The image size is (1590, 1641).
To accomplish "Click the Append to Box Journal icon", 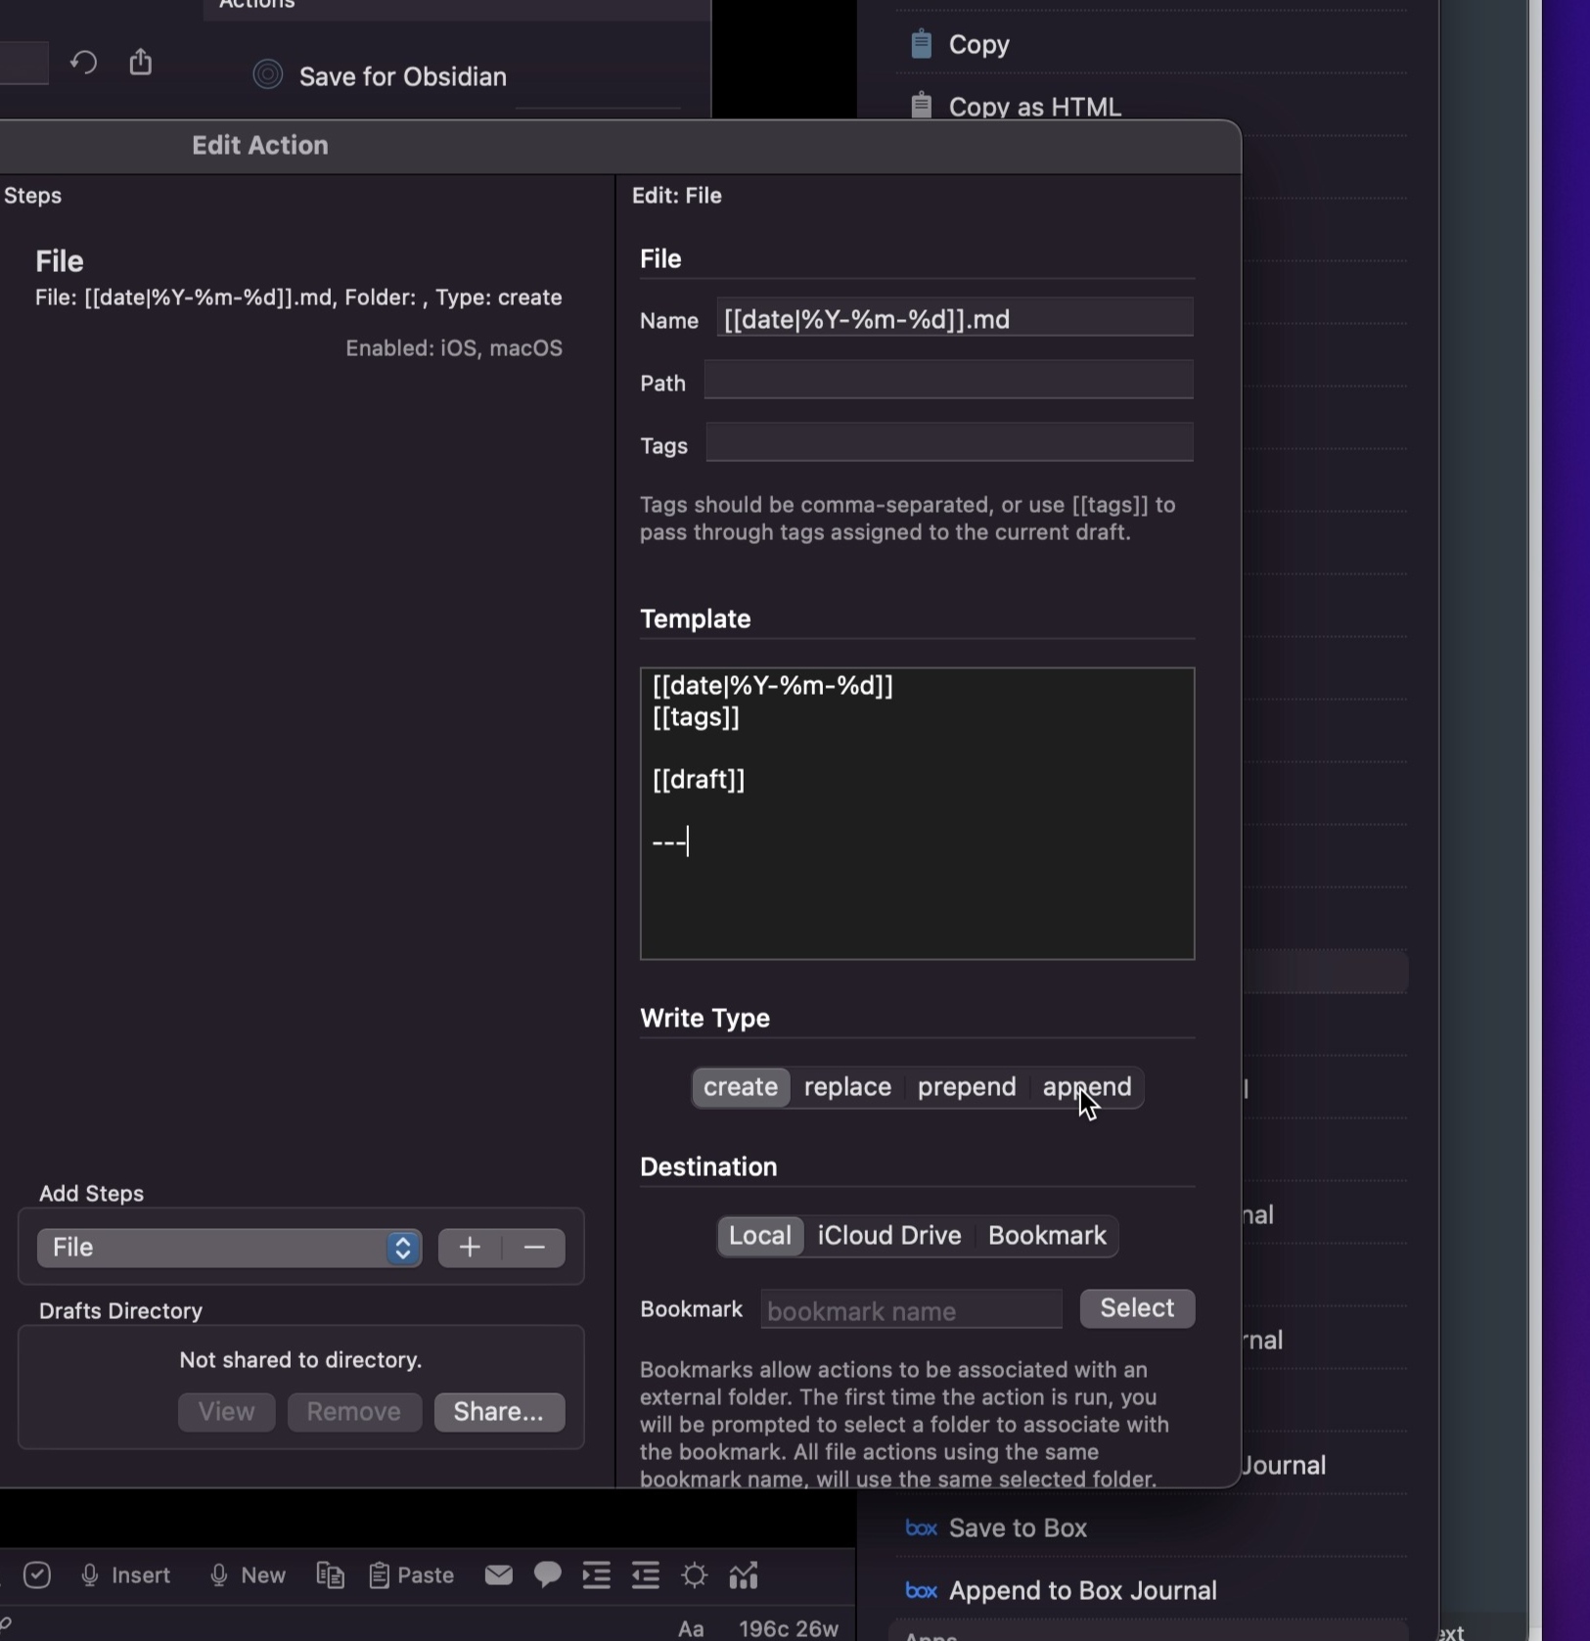I will [921, 1590].
